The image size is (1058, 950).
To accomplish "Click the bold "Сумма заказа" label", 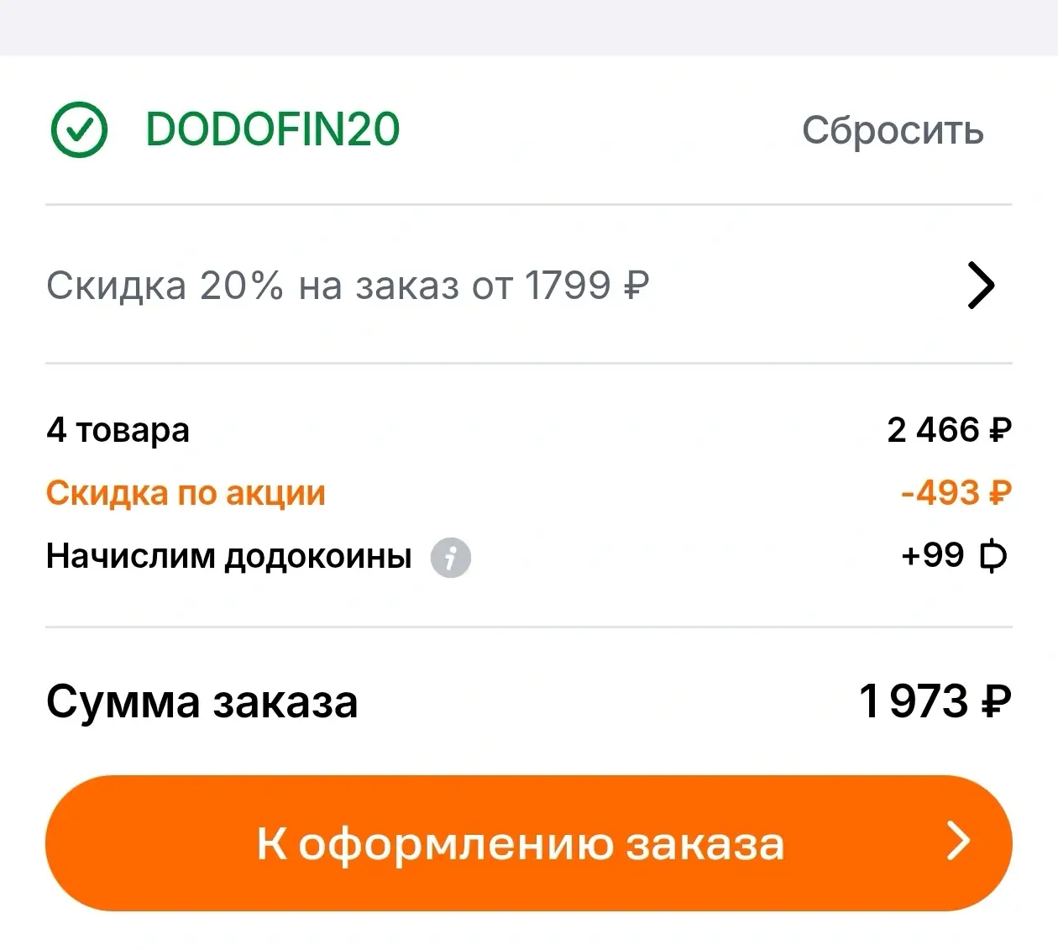I will [x=202, y=701].
